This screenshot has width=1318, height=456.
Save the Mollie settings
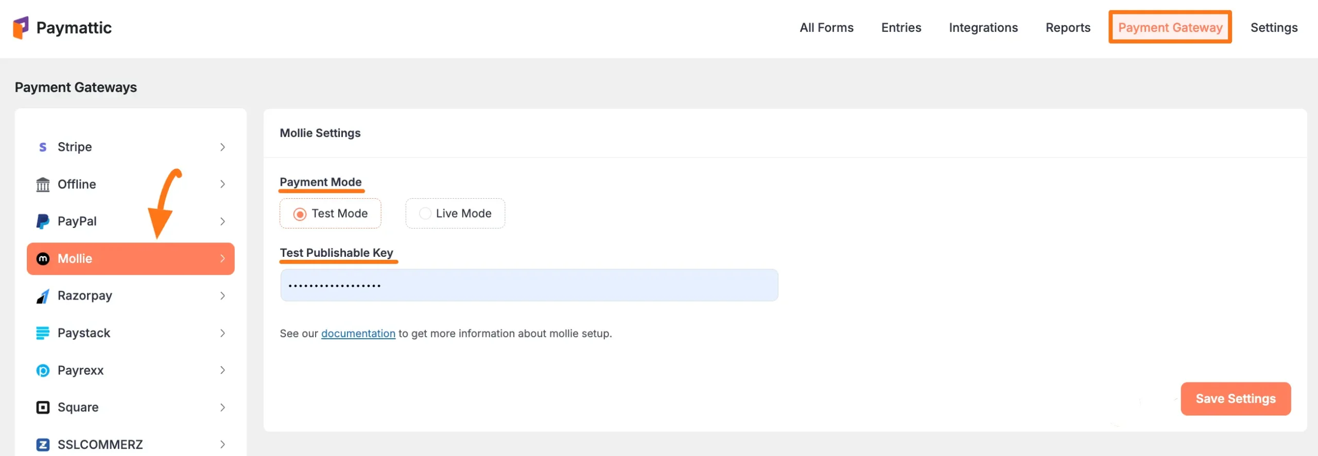(1236, 399)
